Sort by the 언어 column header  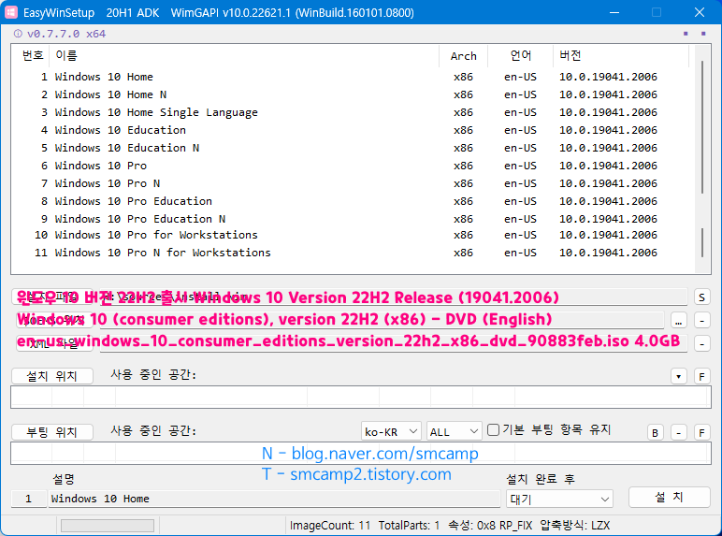coord(520,56)
